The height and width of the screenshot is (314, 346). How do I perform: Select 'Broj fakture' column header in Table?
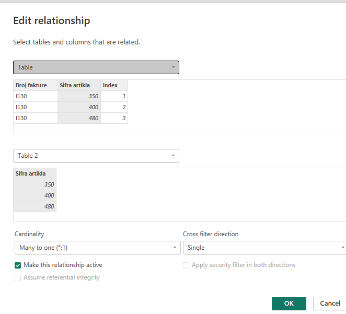36,85
